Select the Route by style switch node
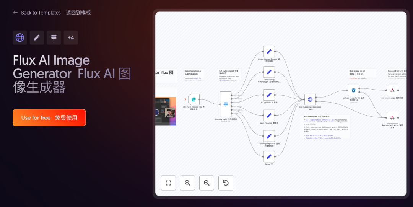The image size is (413, 207). pos(226,104)
